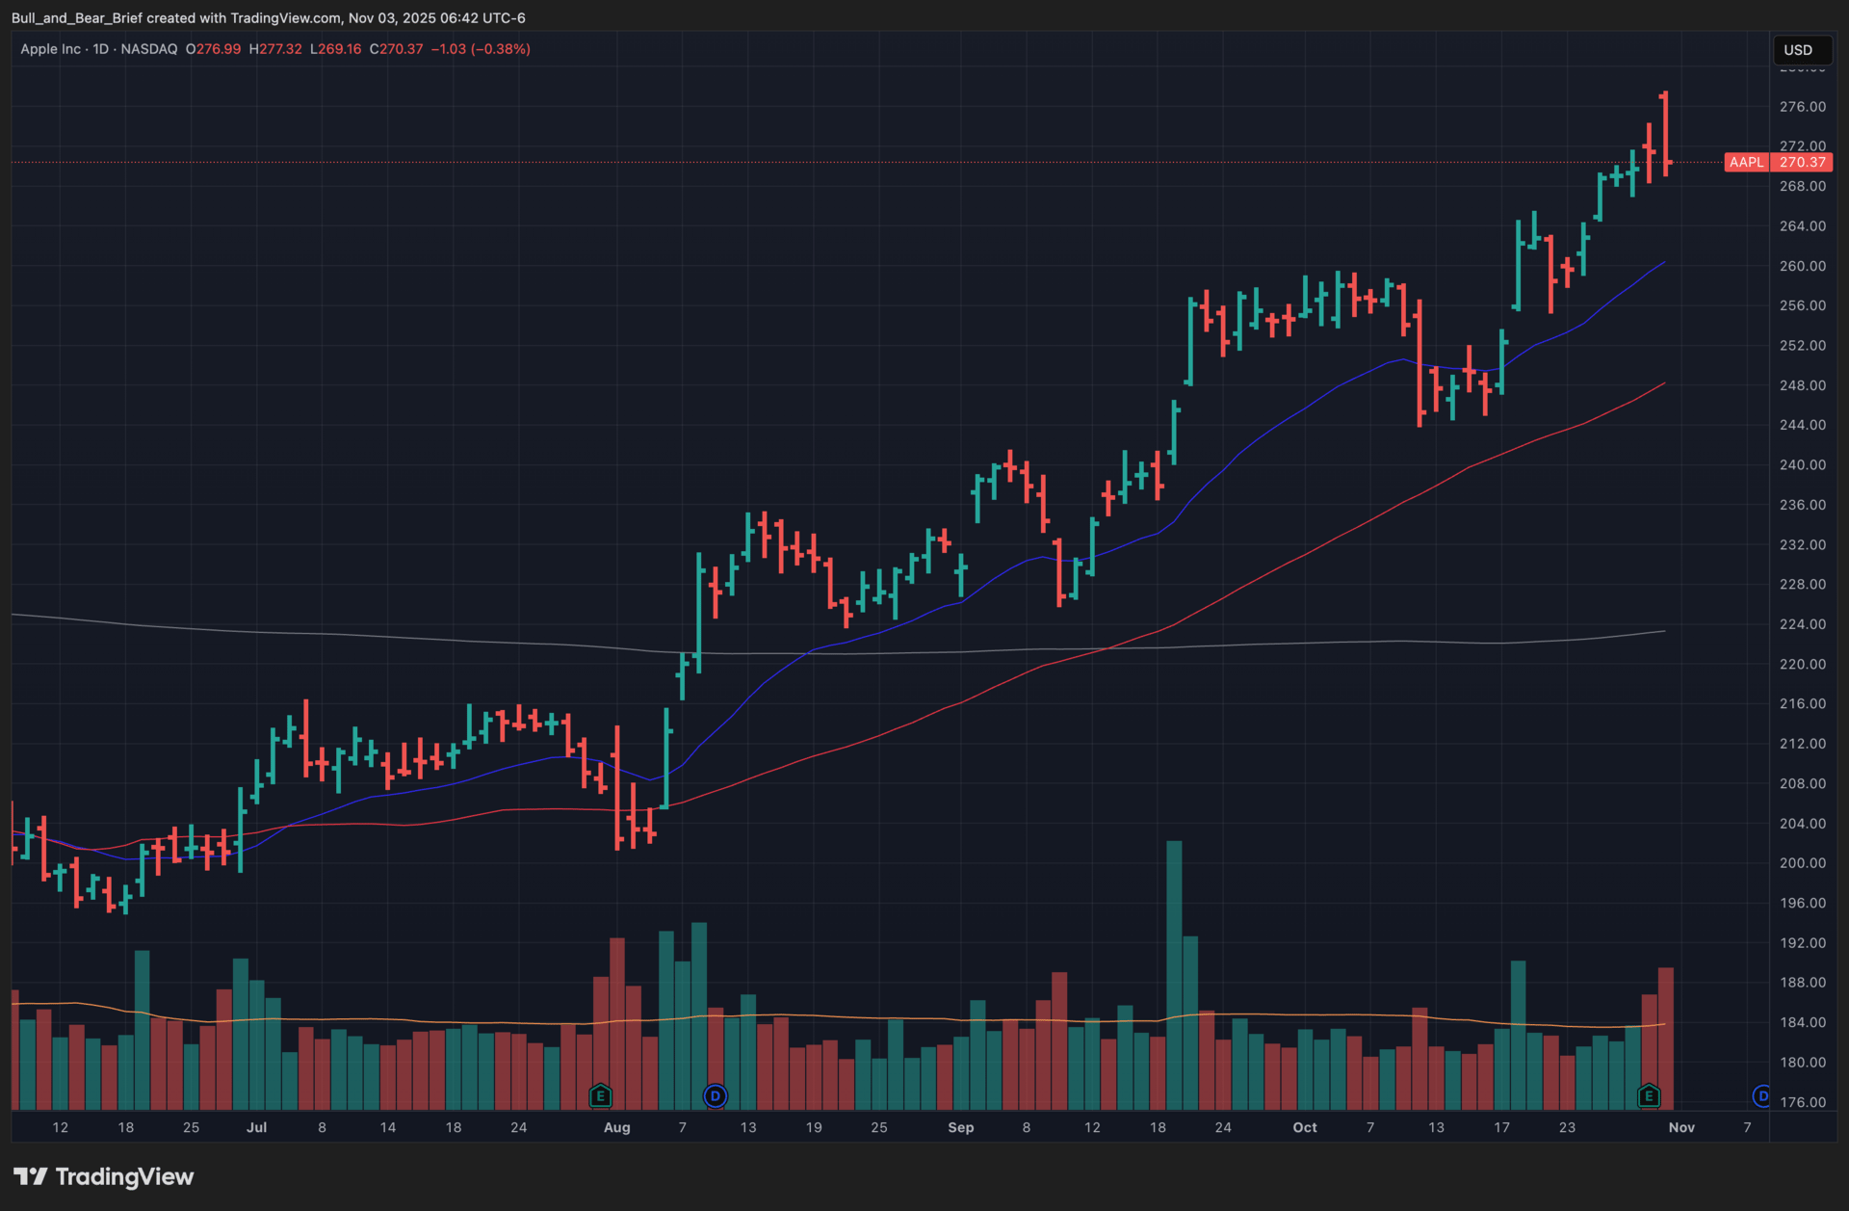Click the earnings E marker before Aug
The image size is (1849, 1211).
[600, 1095]
